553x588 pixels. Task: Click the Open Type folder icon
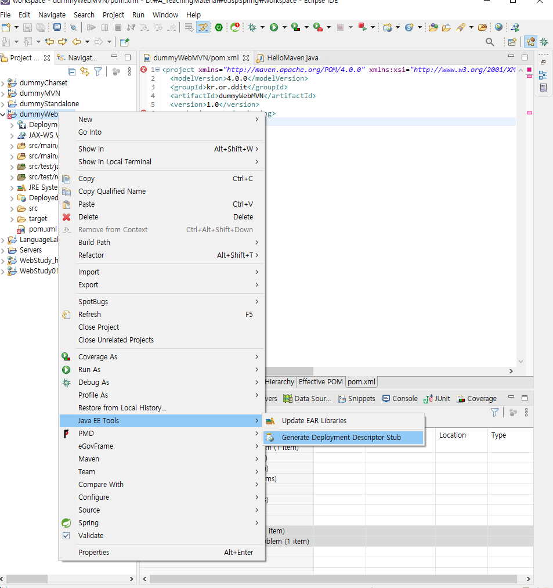tap(433, 27)
